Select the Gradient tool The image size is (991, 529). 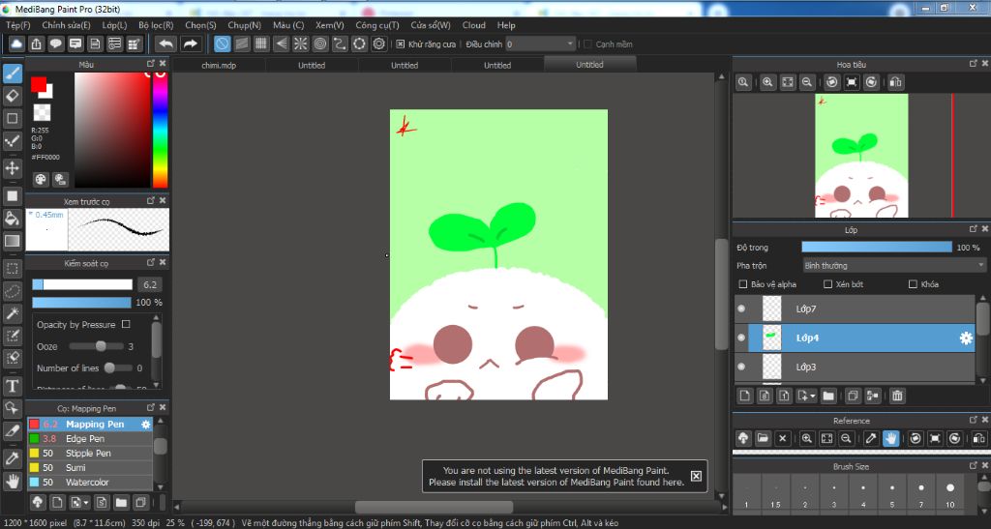click(x=12, y=241)
